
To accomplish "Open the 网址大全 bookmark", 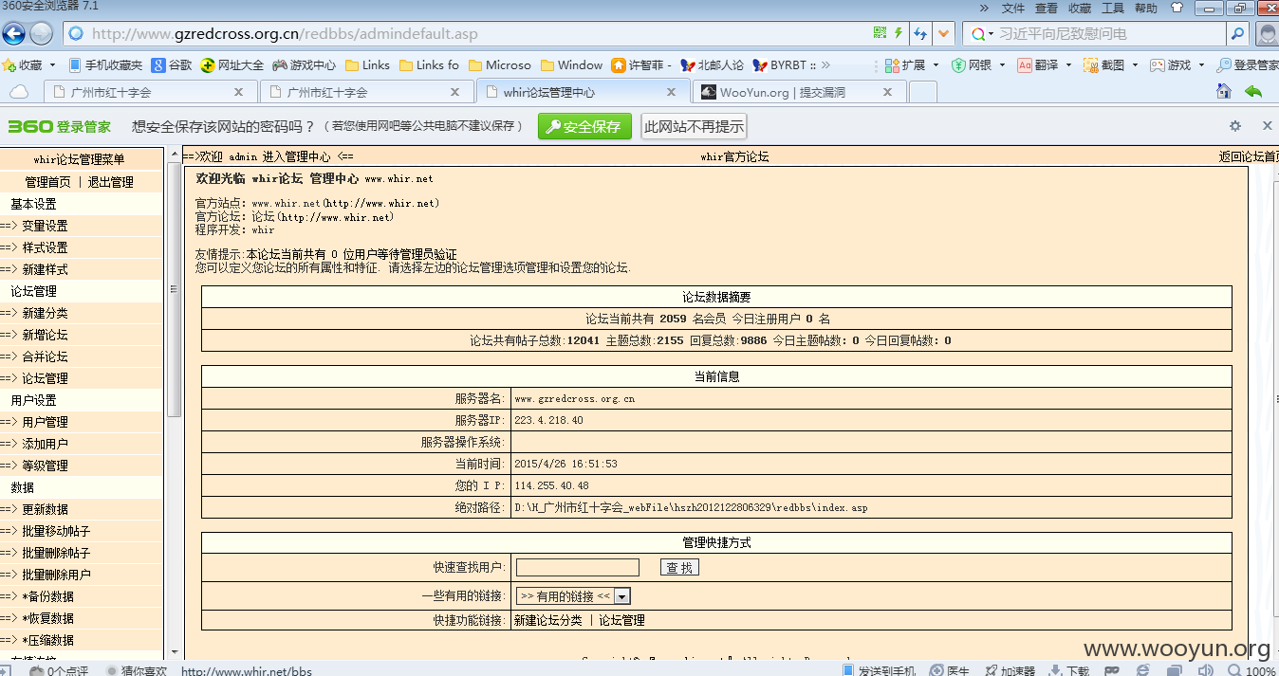I will click(x=232, y=65).
